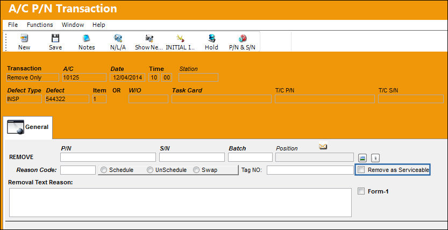Image resolution: width=448 pixels, height=230 pixels.
Task: Click the P/N & S/N toolbar icon
Action: [x=243, y=38]
